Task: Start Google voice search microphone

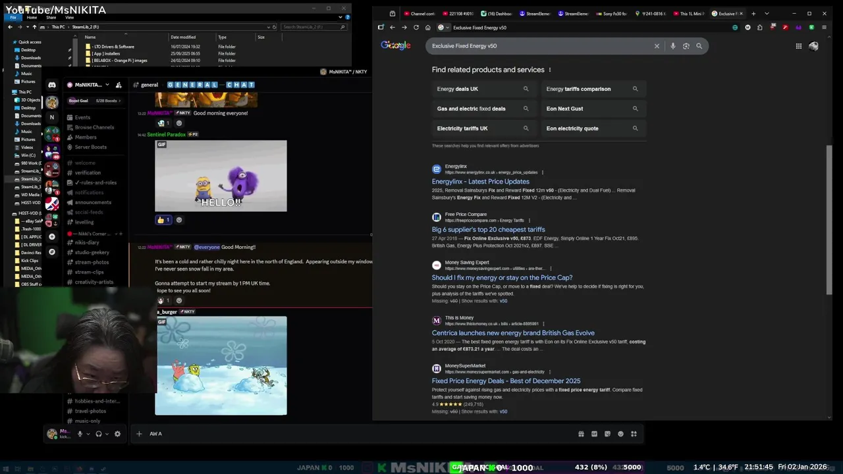Action: click(672, 46)
